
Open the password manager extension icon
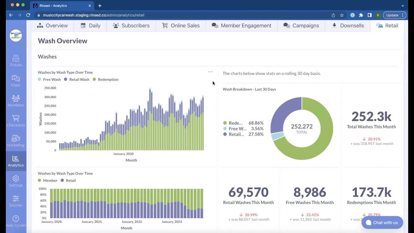click(x=353, y=15)
